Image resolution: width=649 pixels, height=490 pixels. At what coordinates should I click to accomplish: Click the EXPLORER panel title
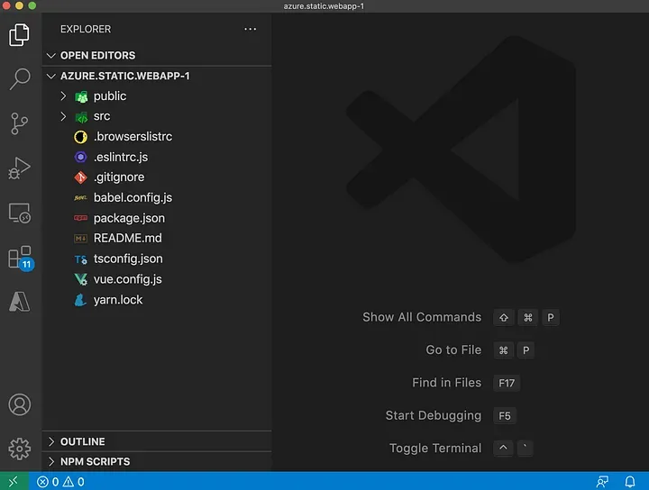tap(86, 30)
